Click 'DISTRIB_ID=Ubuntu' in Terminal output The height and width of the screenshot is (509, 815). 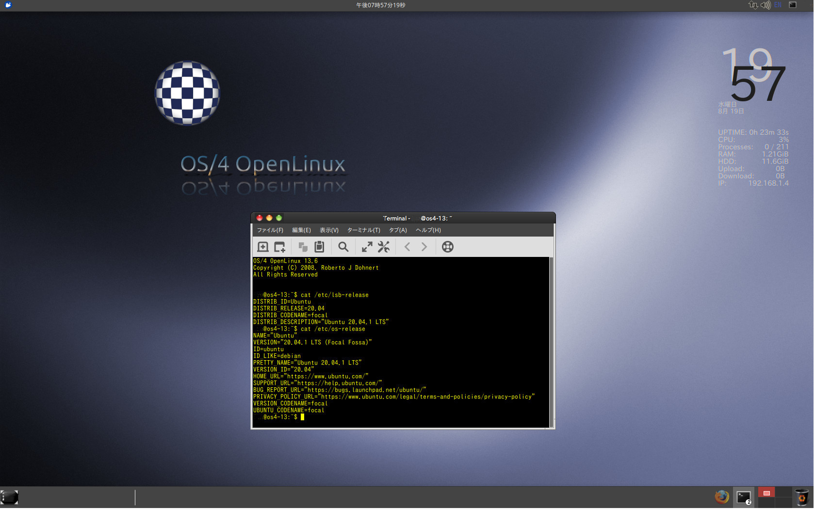click(282, 302)
